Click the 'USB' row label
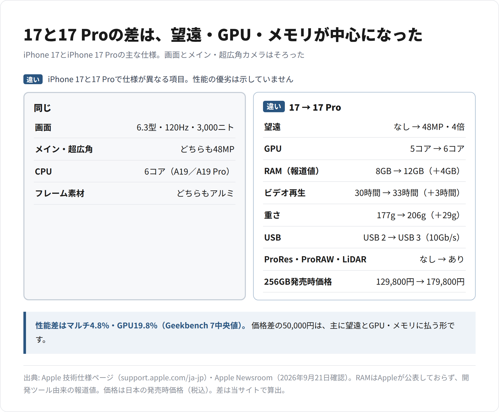 273,238
